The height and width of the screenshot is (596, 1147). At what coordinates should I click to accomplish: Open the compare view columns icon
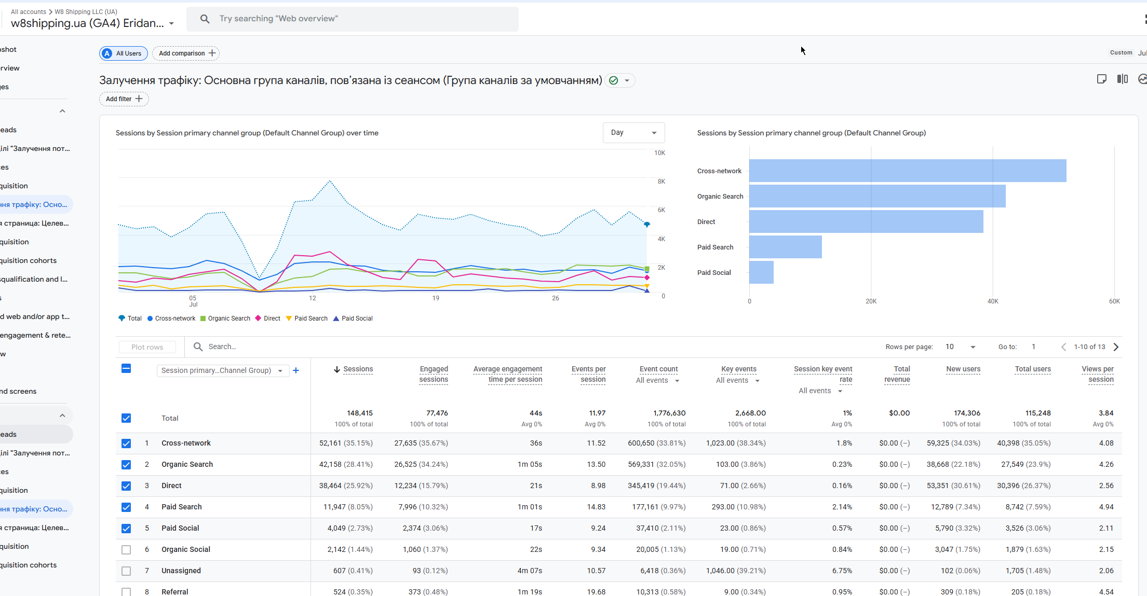point(1122,79)
